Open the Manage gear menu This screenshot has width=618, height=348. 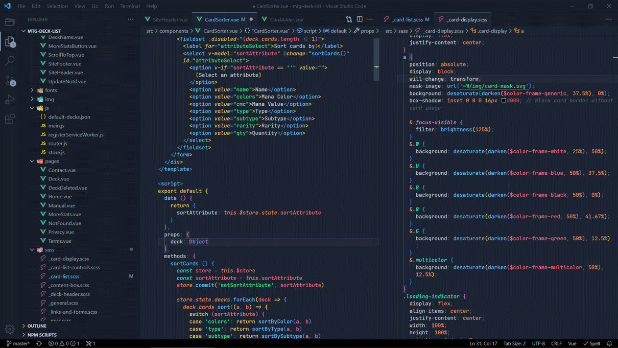tap(10, 329)
